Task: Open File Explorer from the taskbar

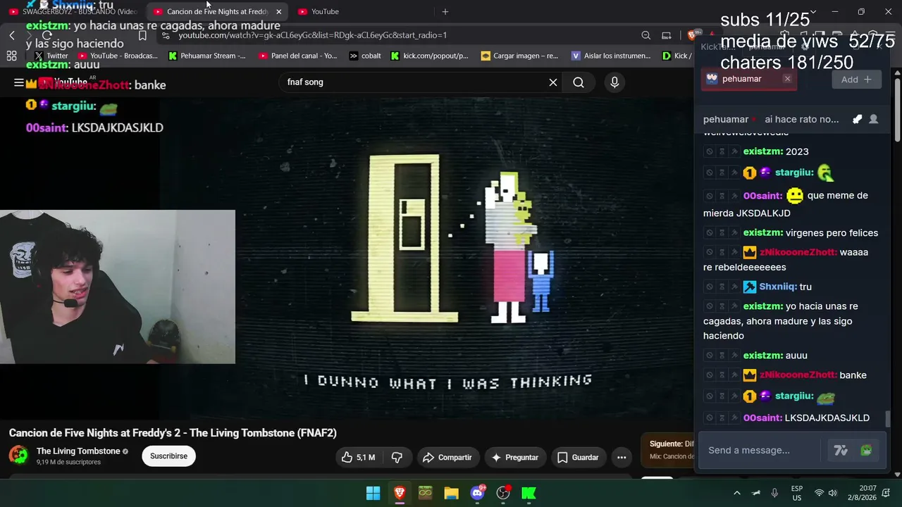Action: point(451,494)
